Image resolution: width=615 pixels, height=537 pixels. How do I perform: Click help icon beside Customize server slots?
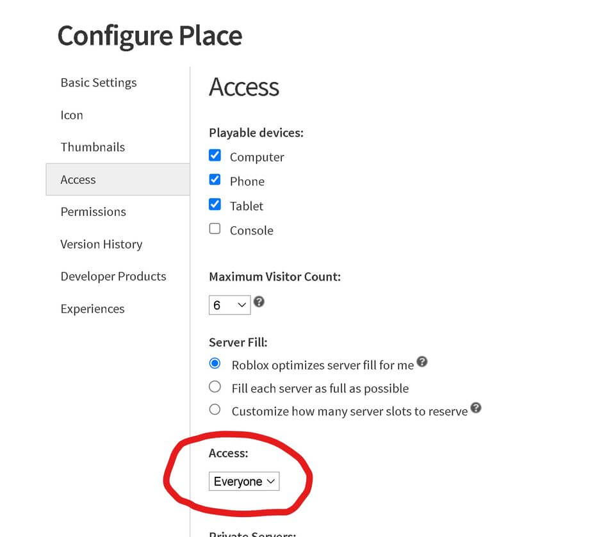point(475,408)
